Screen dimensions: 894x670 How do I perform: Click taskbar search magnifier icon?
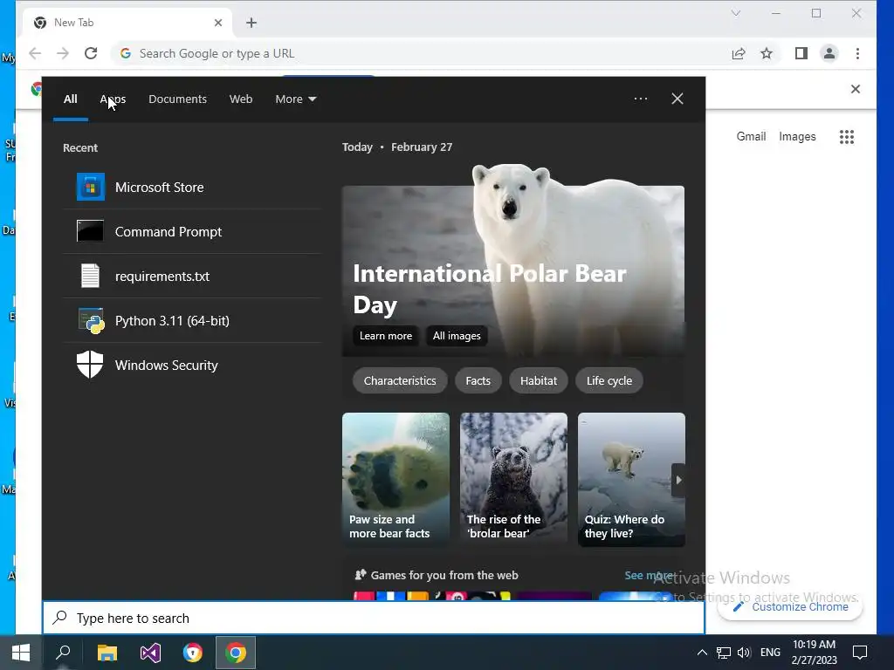pyautogui.click(x=63, y=653)
